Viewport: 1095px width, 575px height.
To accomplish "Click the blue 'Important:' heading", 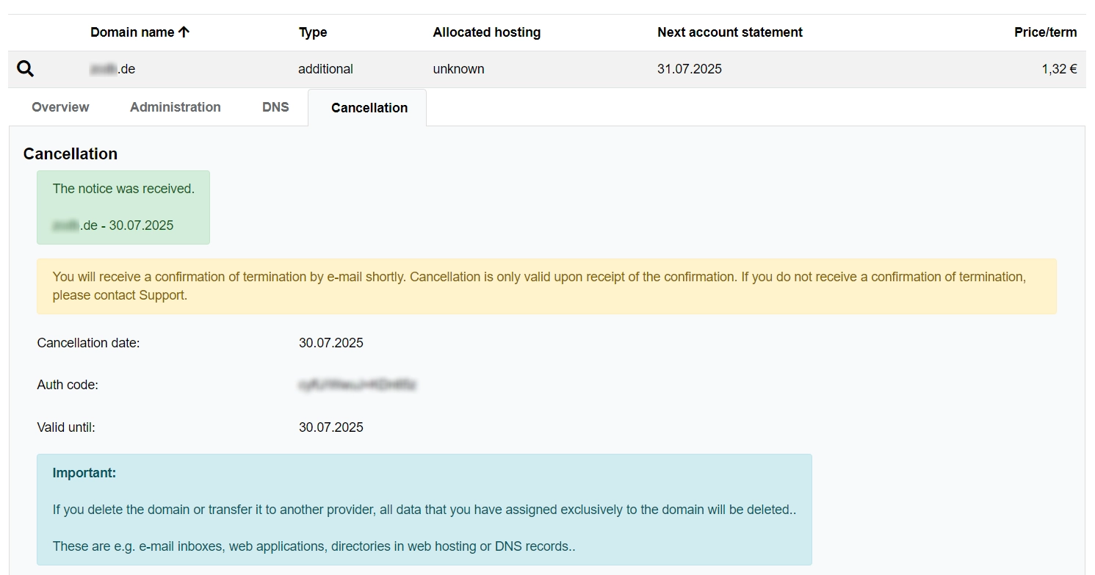I will pos(84,473).
